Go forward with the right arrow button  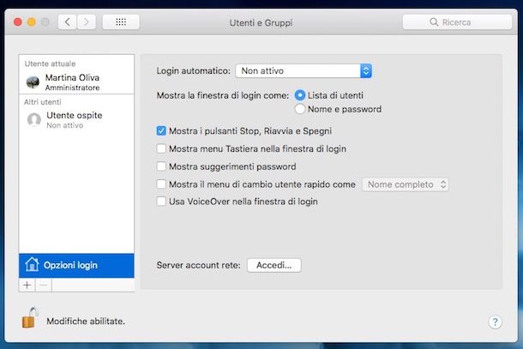click(x=87, y=22)
